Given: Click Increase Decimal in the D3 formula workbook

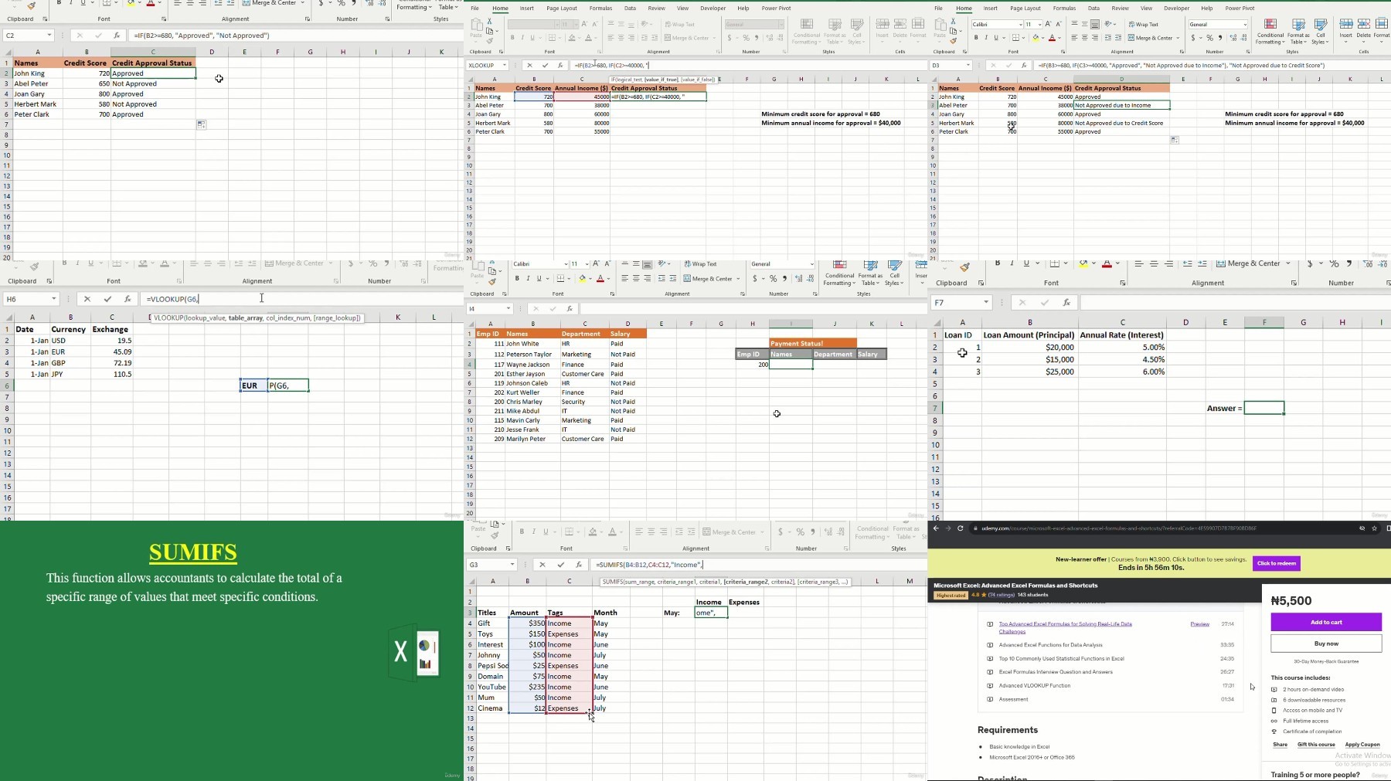Looking at the screenshot, I should [1233, 38].
